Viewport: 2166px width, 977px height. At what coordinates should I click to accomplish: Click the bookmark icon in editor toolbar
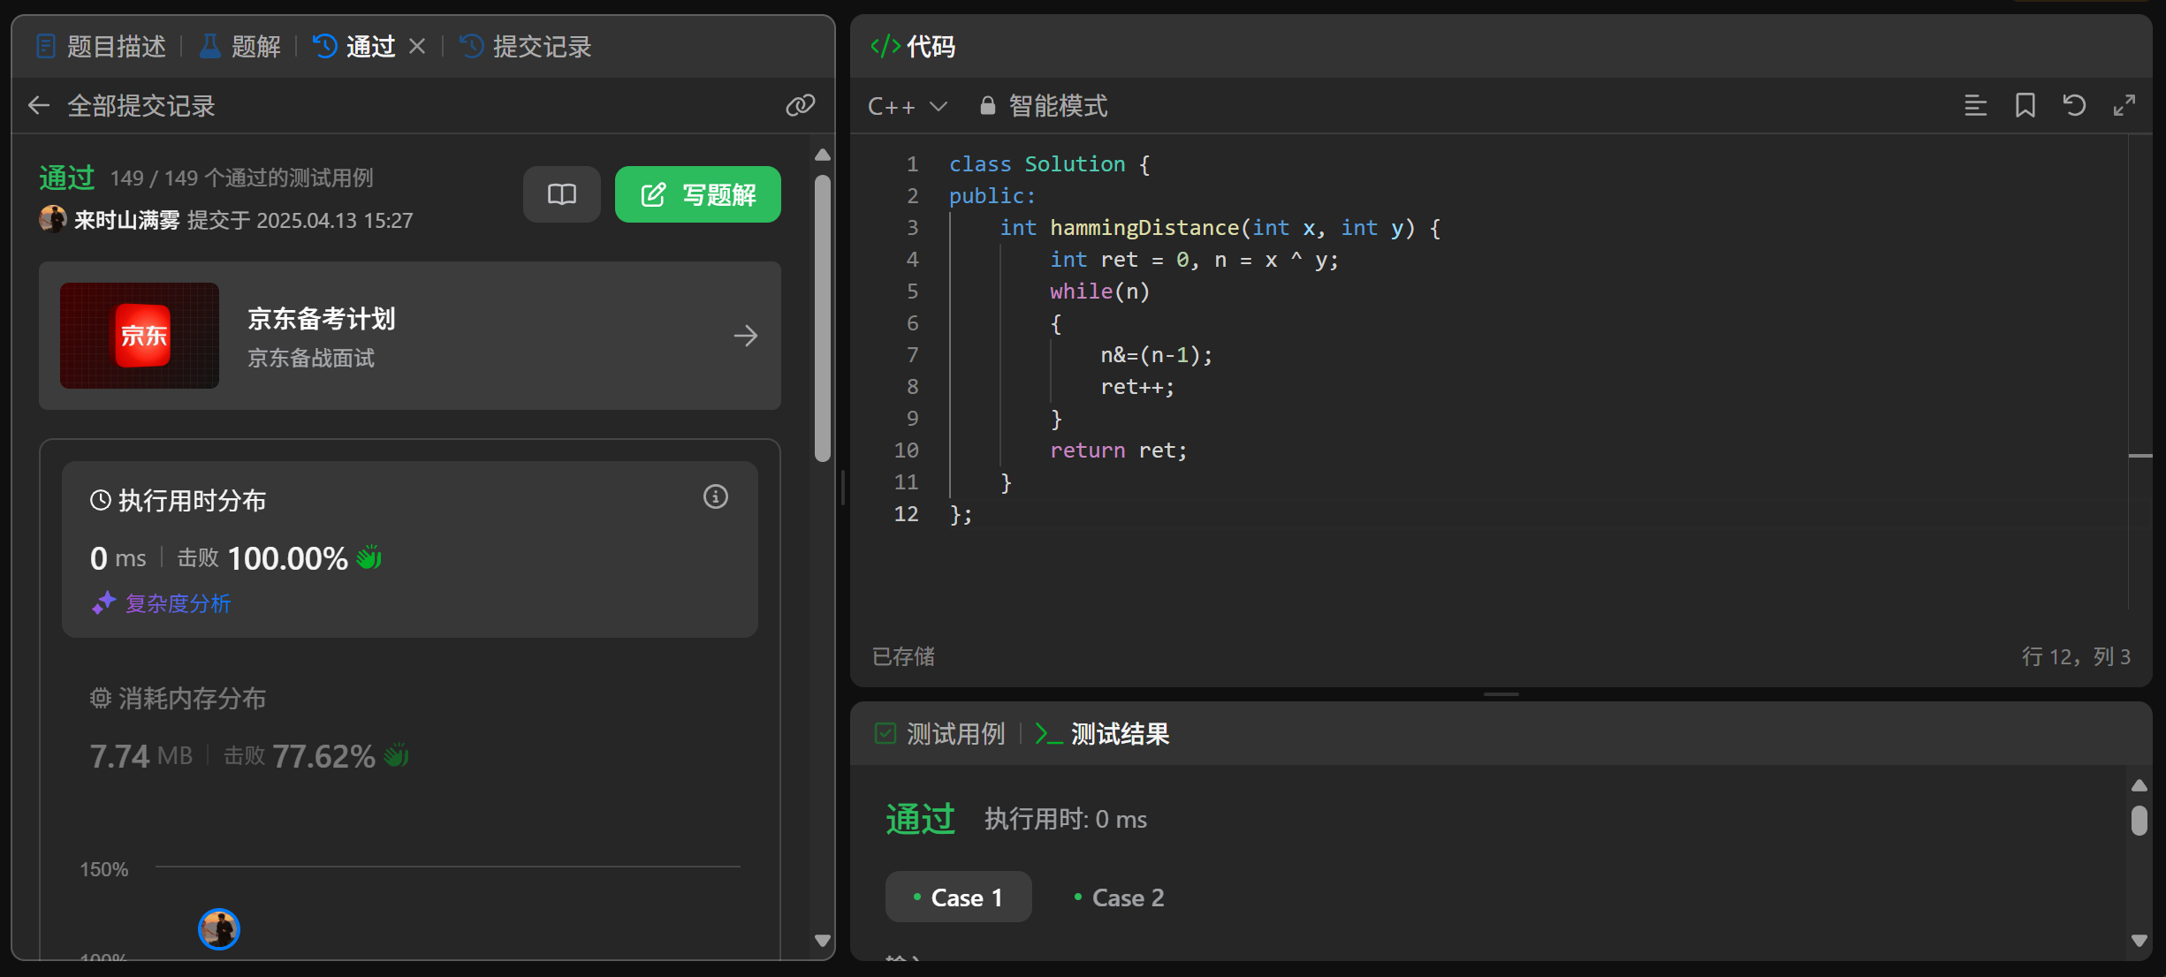pyautogui.click(x=2025, y=106)
